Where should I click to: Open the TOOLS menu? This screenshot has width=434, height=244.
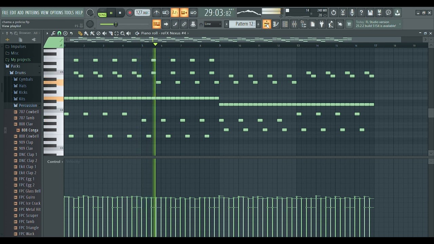pos(69,13)
